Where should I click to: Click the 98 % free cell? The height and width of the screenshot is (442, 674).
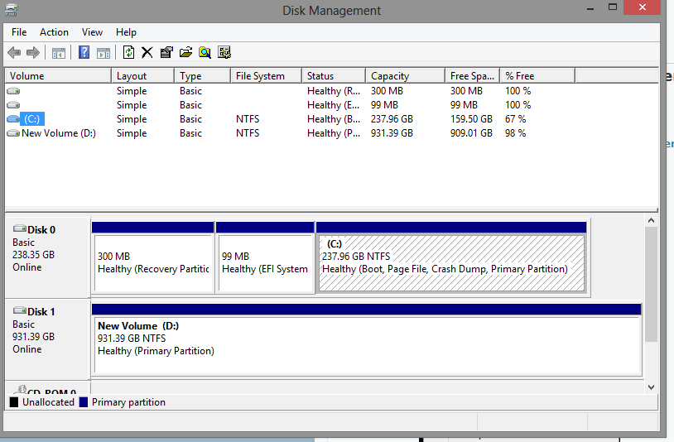(x=515, y=133)
